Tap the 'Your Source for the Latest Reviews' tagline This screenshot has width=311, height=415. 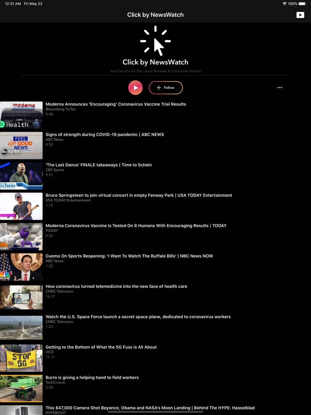pos(155,71)
